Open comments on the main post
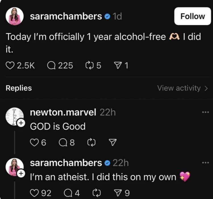Screen dimensions: 213x199 click(51, 66)
